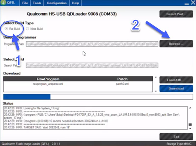Click the lower minus beside the download table
Viewport: 196px width, 146px height.
click(x=155, y=91)
